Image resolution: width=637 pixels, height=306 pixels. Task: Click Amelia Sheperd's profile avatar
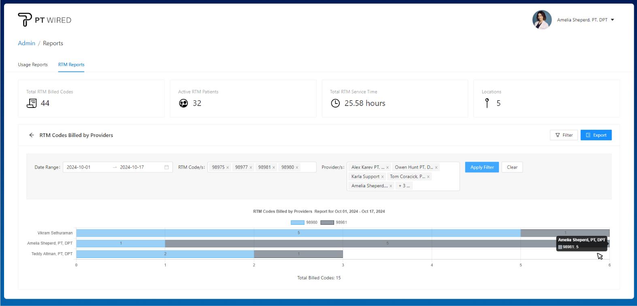pyautogui.click(x=542, y=20)
